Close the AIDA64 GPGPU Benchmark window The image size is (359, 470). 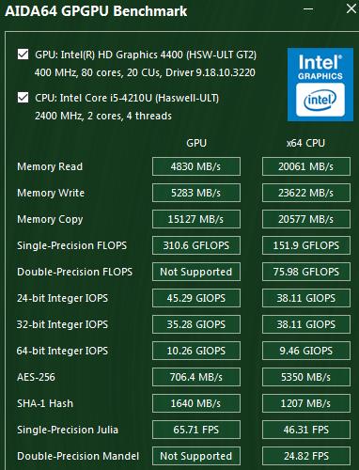(x=351, y=8)
